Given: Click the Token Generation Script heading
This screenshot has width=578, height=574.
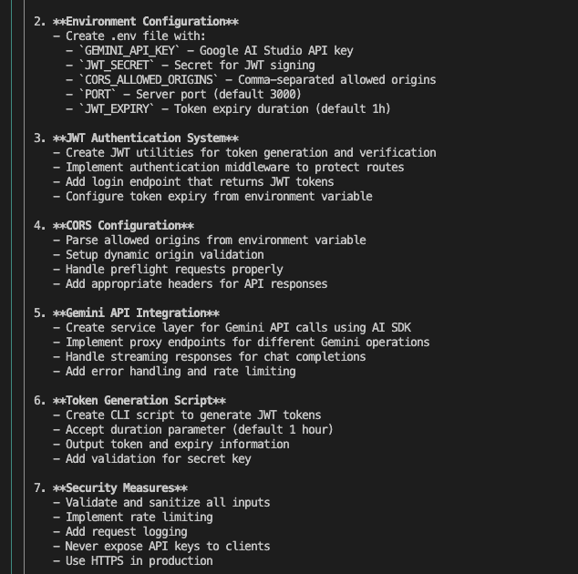Looking at the screenshot, I should (x=129, y=401).
